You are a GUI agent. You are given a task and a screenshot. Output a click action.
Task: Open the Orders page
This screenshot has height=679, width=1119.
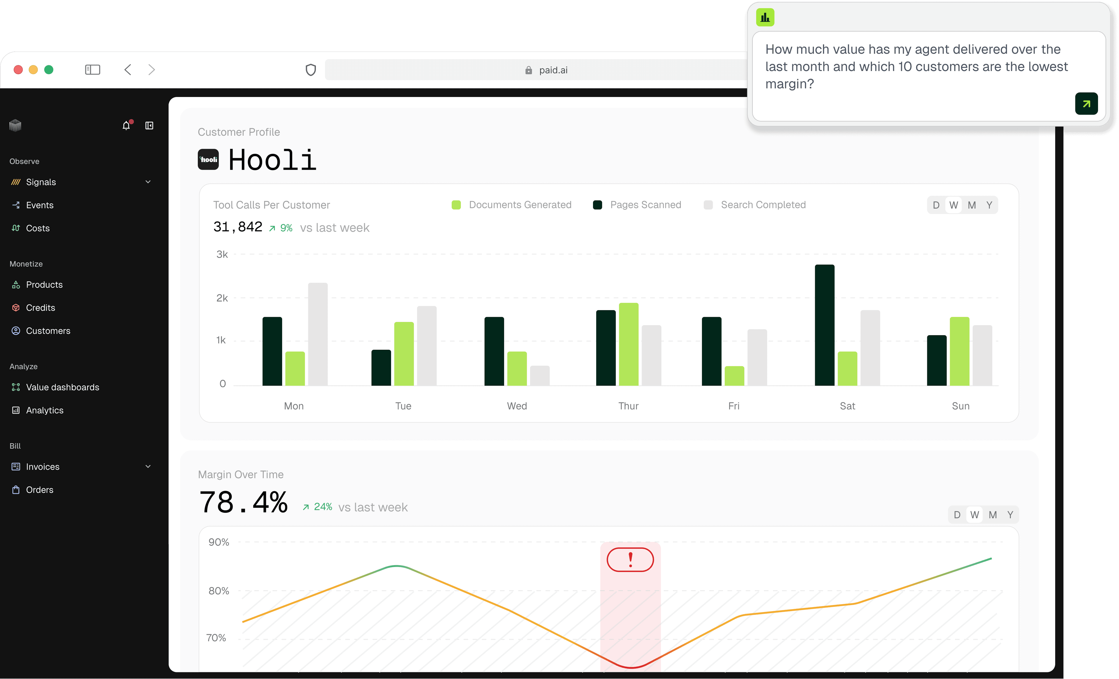[x=40, y=490]
